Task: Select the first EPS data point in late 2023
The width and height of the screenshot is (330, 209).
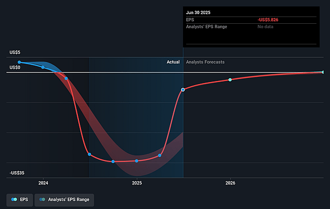Action: click(20, 62)
